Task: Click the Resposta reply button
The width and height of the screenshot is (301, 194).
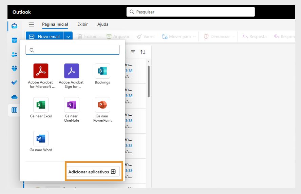Action: (x=255, y=36)
